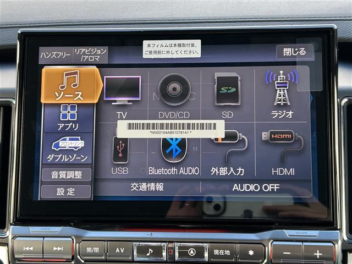Open 交通情報 traffic information

click(x=147, y=187)
